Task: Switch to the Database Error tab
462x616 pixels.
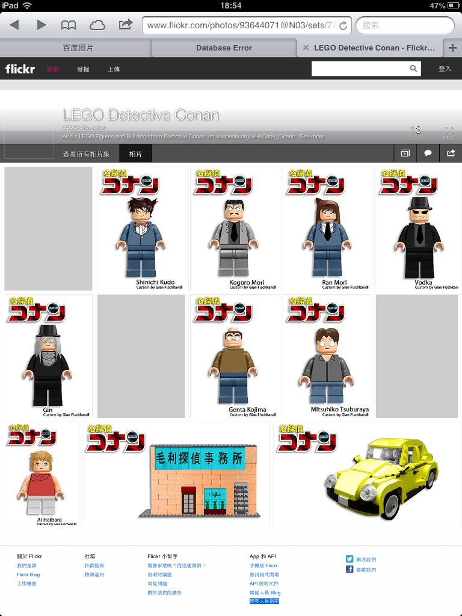Action: tap(224, 48)
